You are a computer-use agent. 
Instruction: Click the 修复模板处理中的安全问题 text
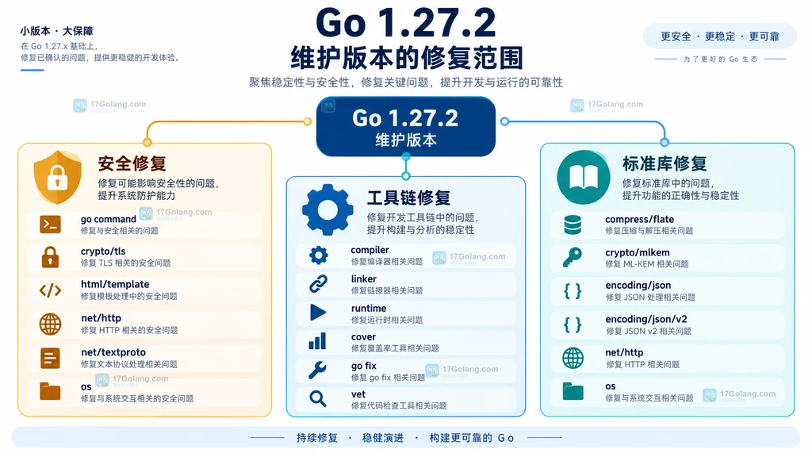tap(129, 297)
